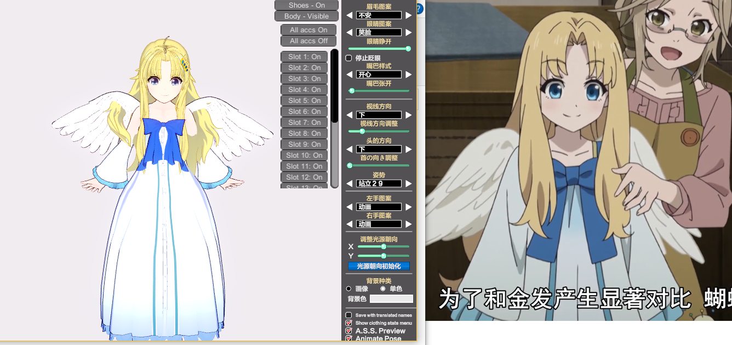Click the All accs Off button

pyautogui.click(x=308, y=41)
